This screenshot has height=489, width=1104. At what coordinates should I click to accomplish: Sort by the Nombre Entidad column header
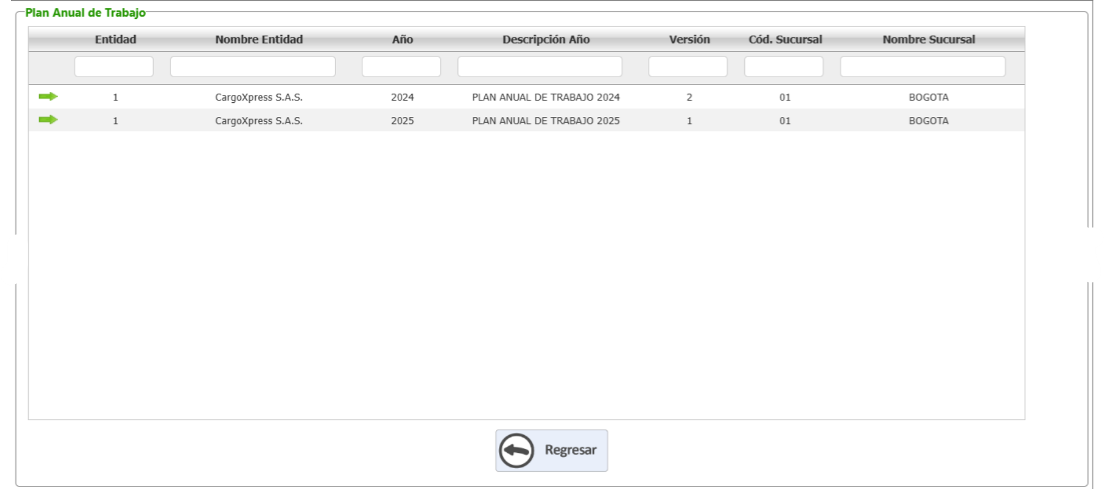pyautogui.click(x=259, y=39)
